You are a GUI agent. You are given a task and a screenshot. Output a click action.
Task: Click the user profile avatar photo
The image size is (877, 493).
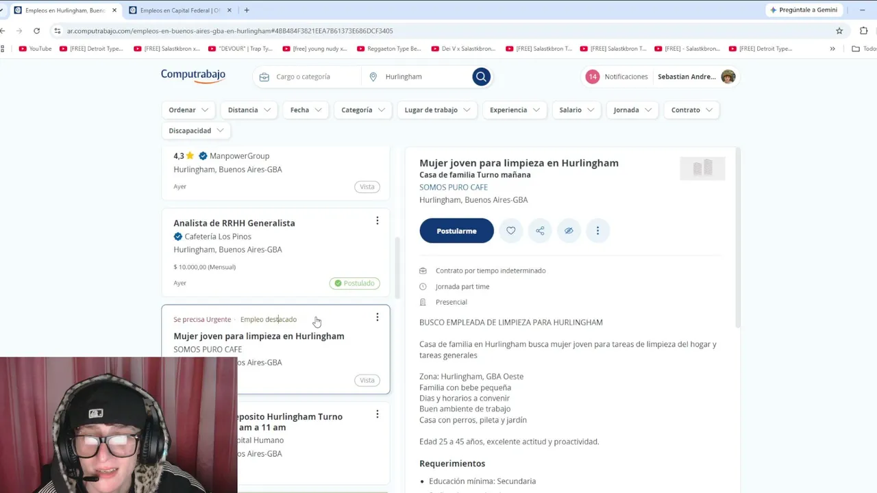tap(728, 77)
